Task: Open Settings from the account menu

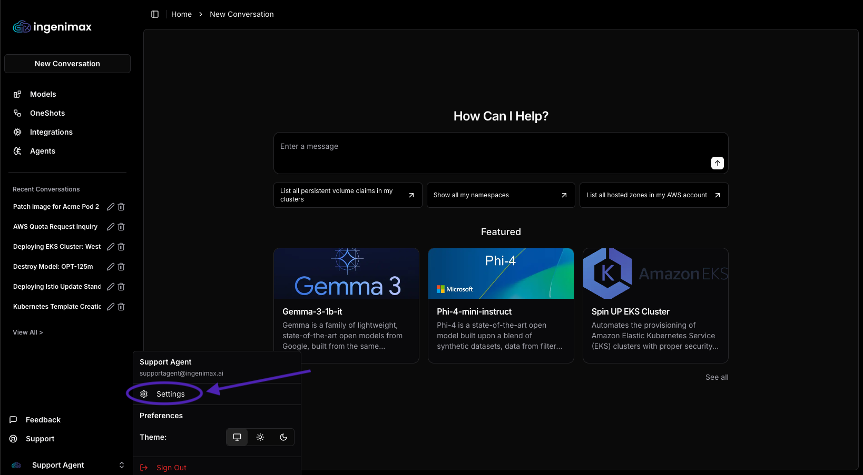Action: pyautogui.click(x=170, y=394)
